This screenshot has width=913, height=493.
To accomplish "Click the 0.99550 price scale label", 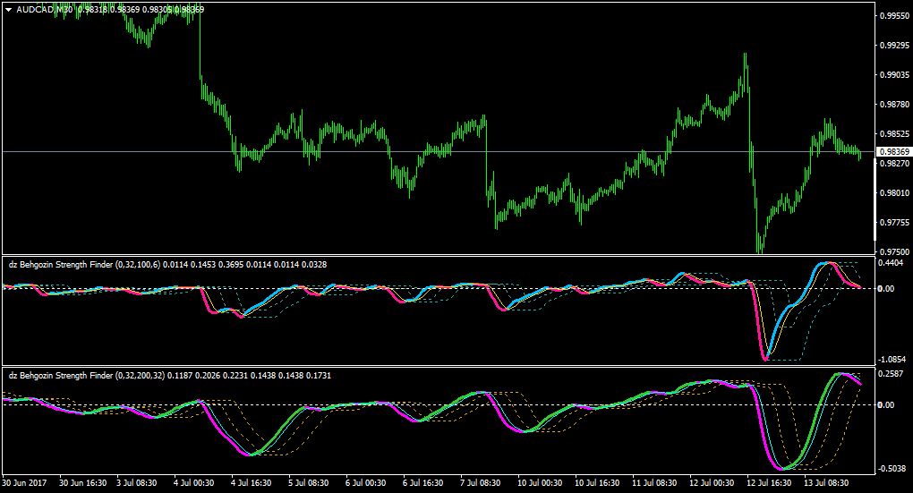I will tap(894, 16).
